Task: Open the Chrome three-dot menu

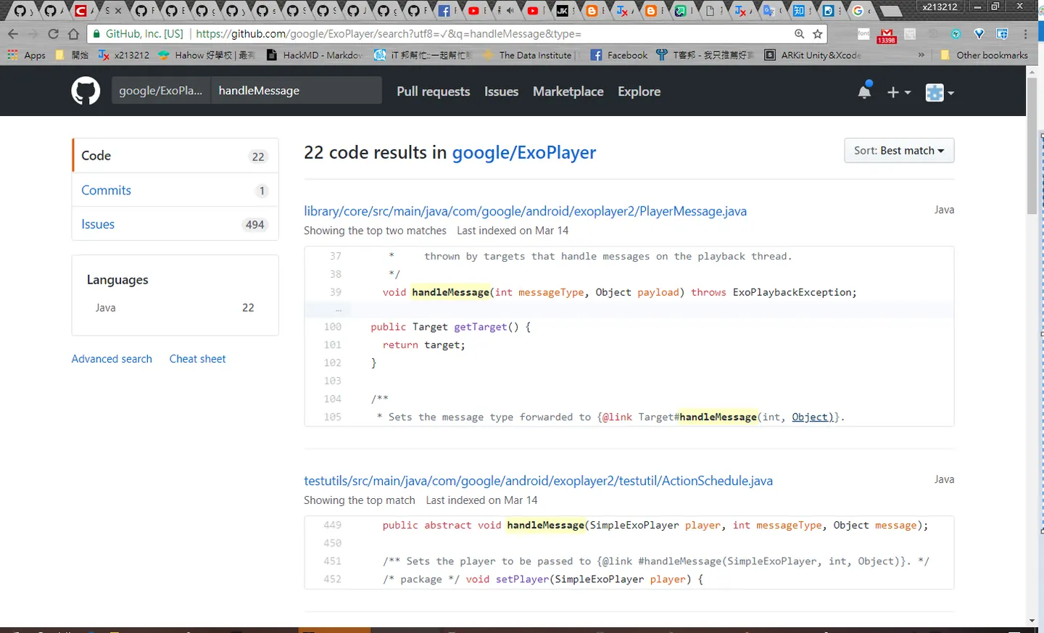Action: (x=1025, y=34)
